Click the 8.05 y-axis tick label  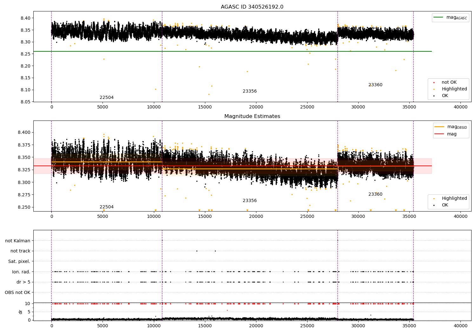click(26, 102)
